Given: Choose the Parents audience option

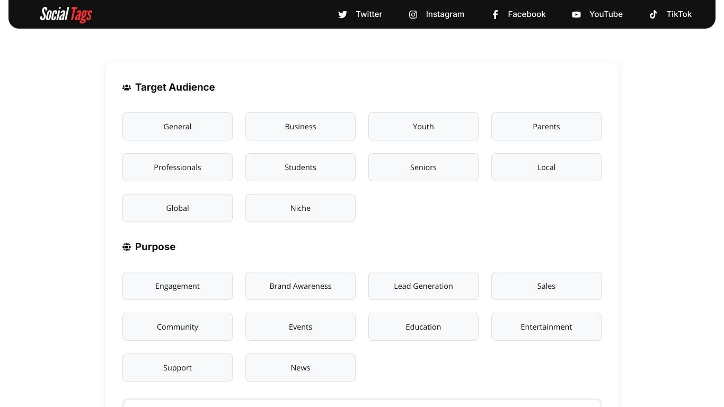Looking at the screenshot, I should [546, 126].
